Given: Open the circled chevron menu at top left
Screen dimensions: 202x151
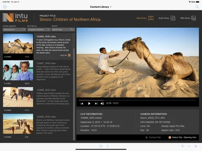Looking at the screenshot, I should [5, 7].
